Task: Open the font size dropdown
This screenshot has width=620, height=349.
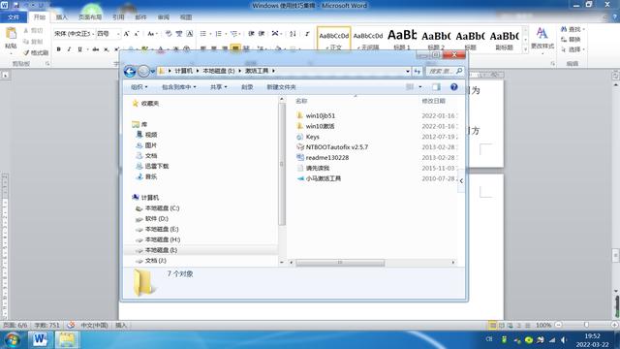Action: click(x=118, y=34)
